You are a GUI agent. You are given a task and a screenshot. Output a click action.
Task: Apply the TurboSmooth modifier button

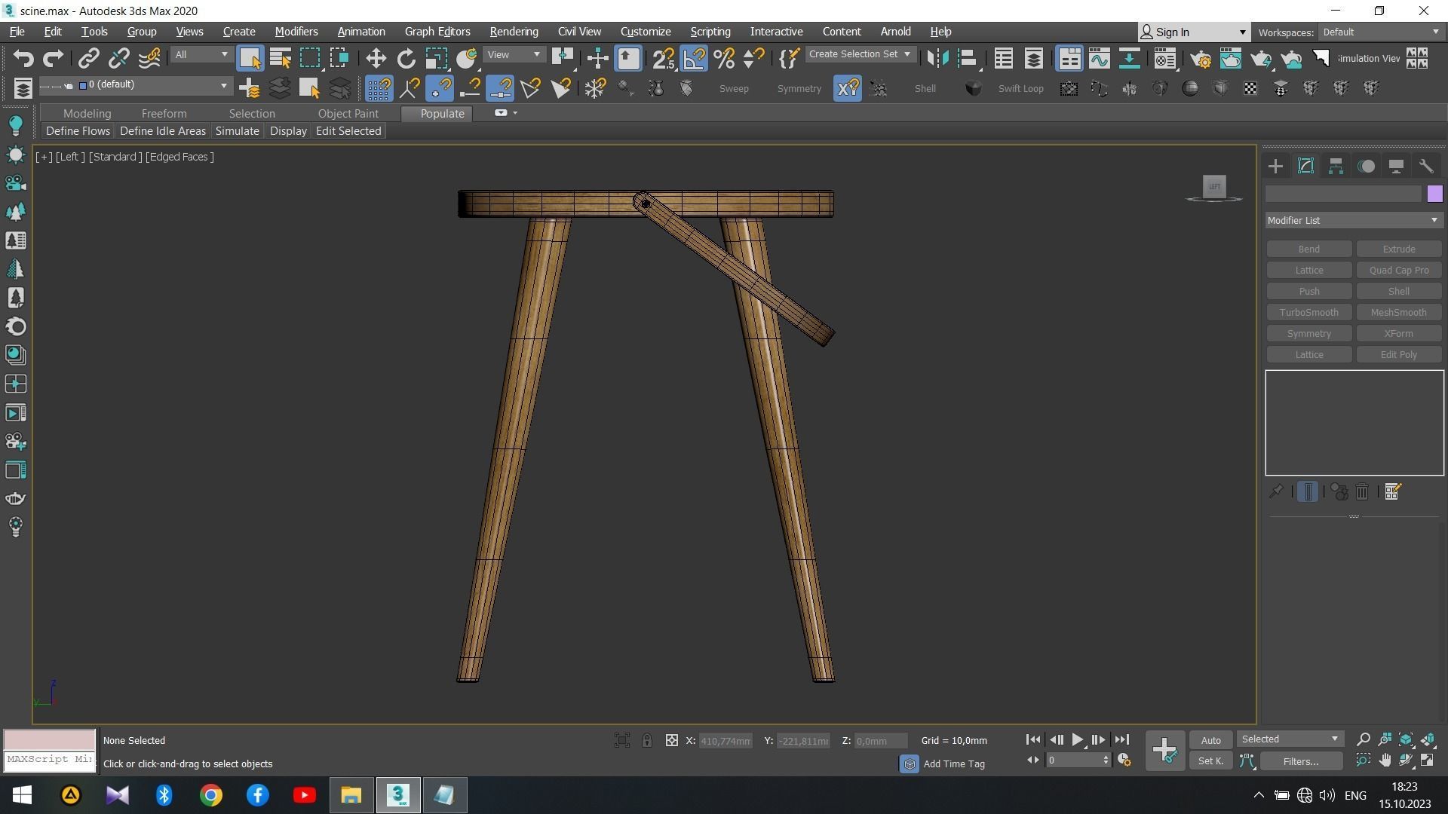click(x=1308, y=313)
